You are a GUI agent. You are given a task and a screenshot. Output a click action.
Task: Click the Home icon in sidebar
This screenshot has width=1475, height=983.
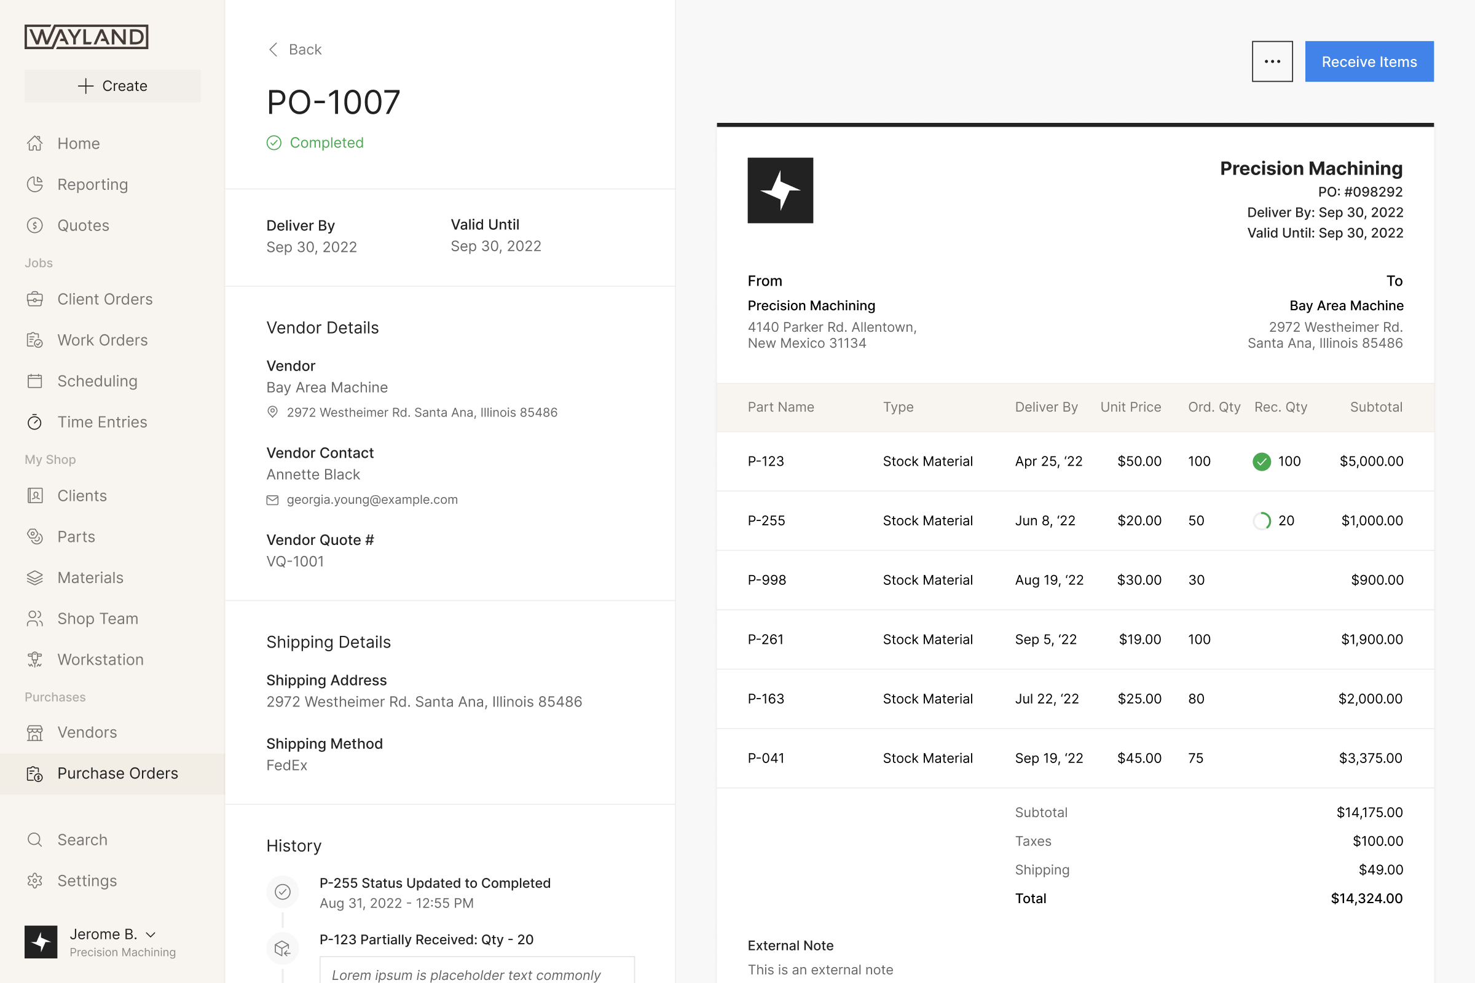[x=35, y=144]
